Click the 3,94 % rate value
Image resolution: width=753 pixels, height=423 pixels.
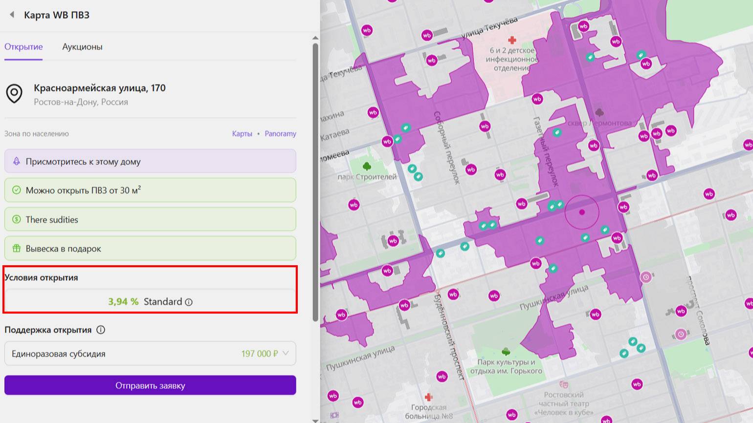[x=123, y=301]
